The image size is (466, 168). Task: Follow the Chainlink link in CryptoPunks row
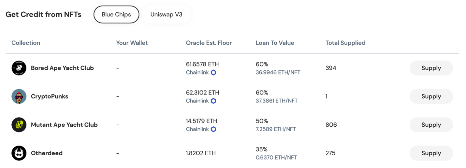pyautogui.click(x=197, y=101)
